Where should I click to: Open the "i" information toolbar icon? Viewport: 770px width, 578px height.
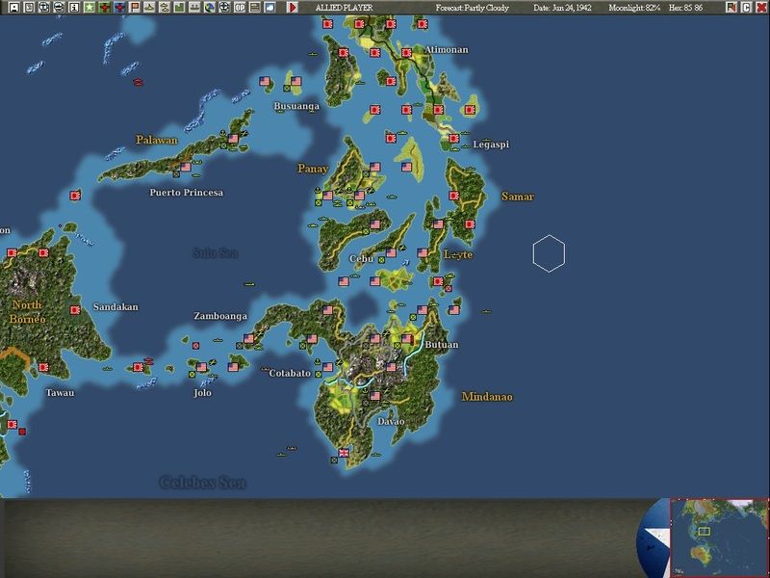[x=74, y=7]
